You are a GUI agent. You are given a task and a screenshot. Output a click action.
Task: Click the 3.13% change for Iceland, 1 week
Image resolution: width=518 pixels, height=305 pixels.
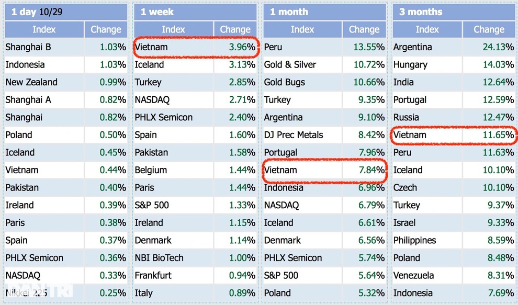(x=242, y=64)
